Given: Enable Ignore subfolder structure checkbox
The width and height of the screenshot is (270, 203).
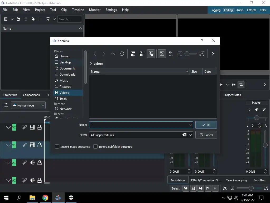Looking at the screenshot, I should point(95,146).
